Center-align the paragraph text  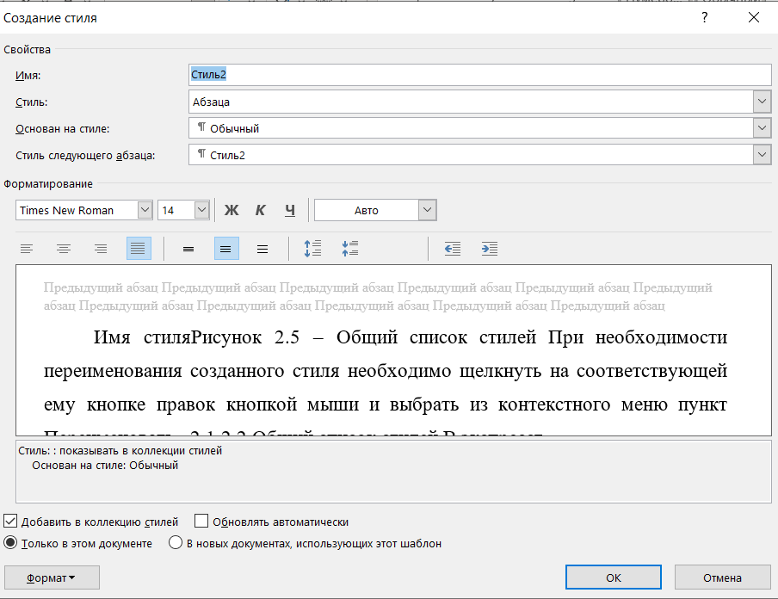[x=64, y=249]
